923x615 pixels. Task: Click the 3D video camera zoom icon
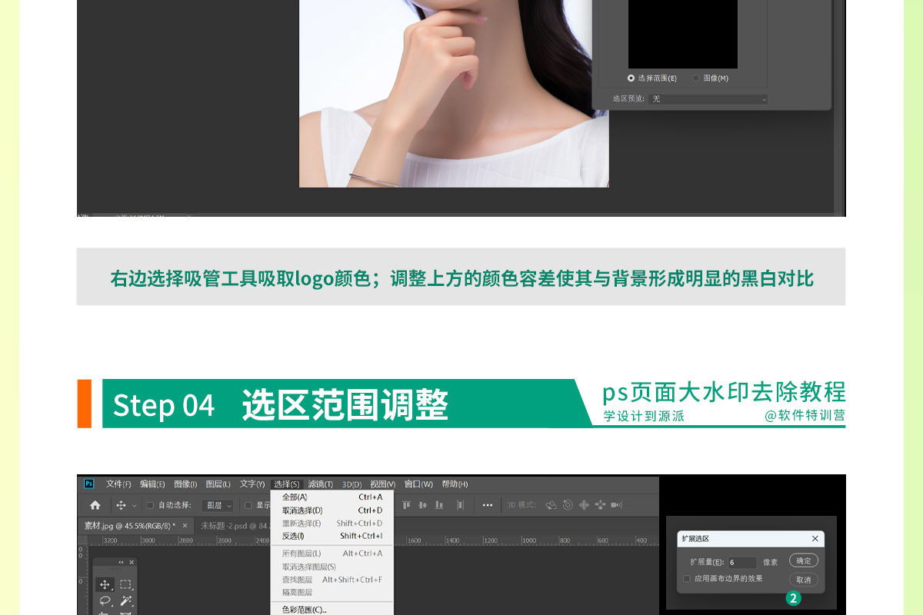point(616,505)
